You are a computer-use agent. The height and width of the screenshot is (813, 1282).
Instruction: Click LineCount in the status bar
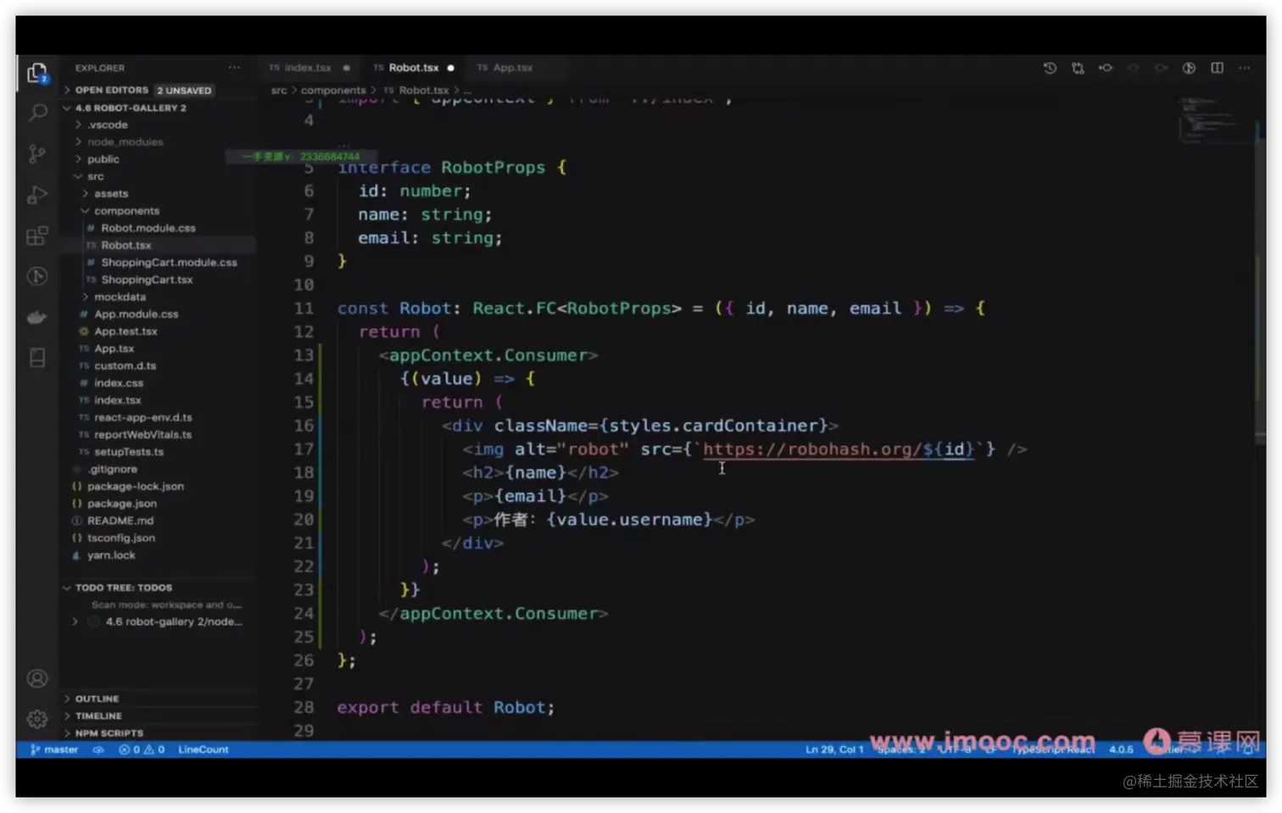[x=203, y=749]
